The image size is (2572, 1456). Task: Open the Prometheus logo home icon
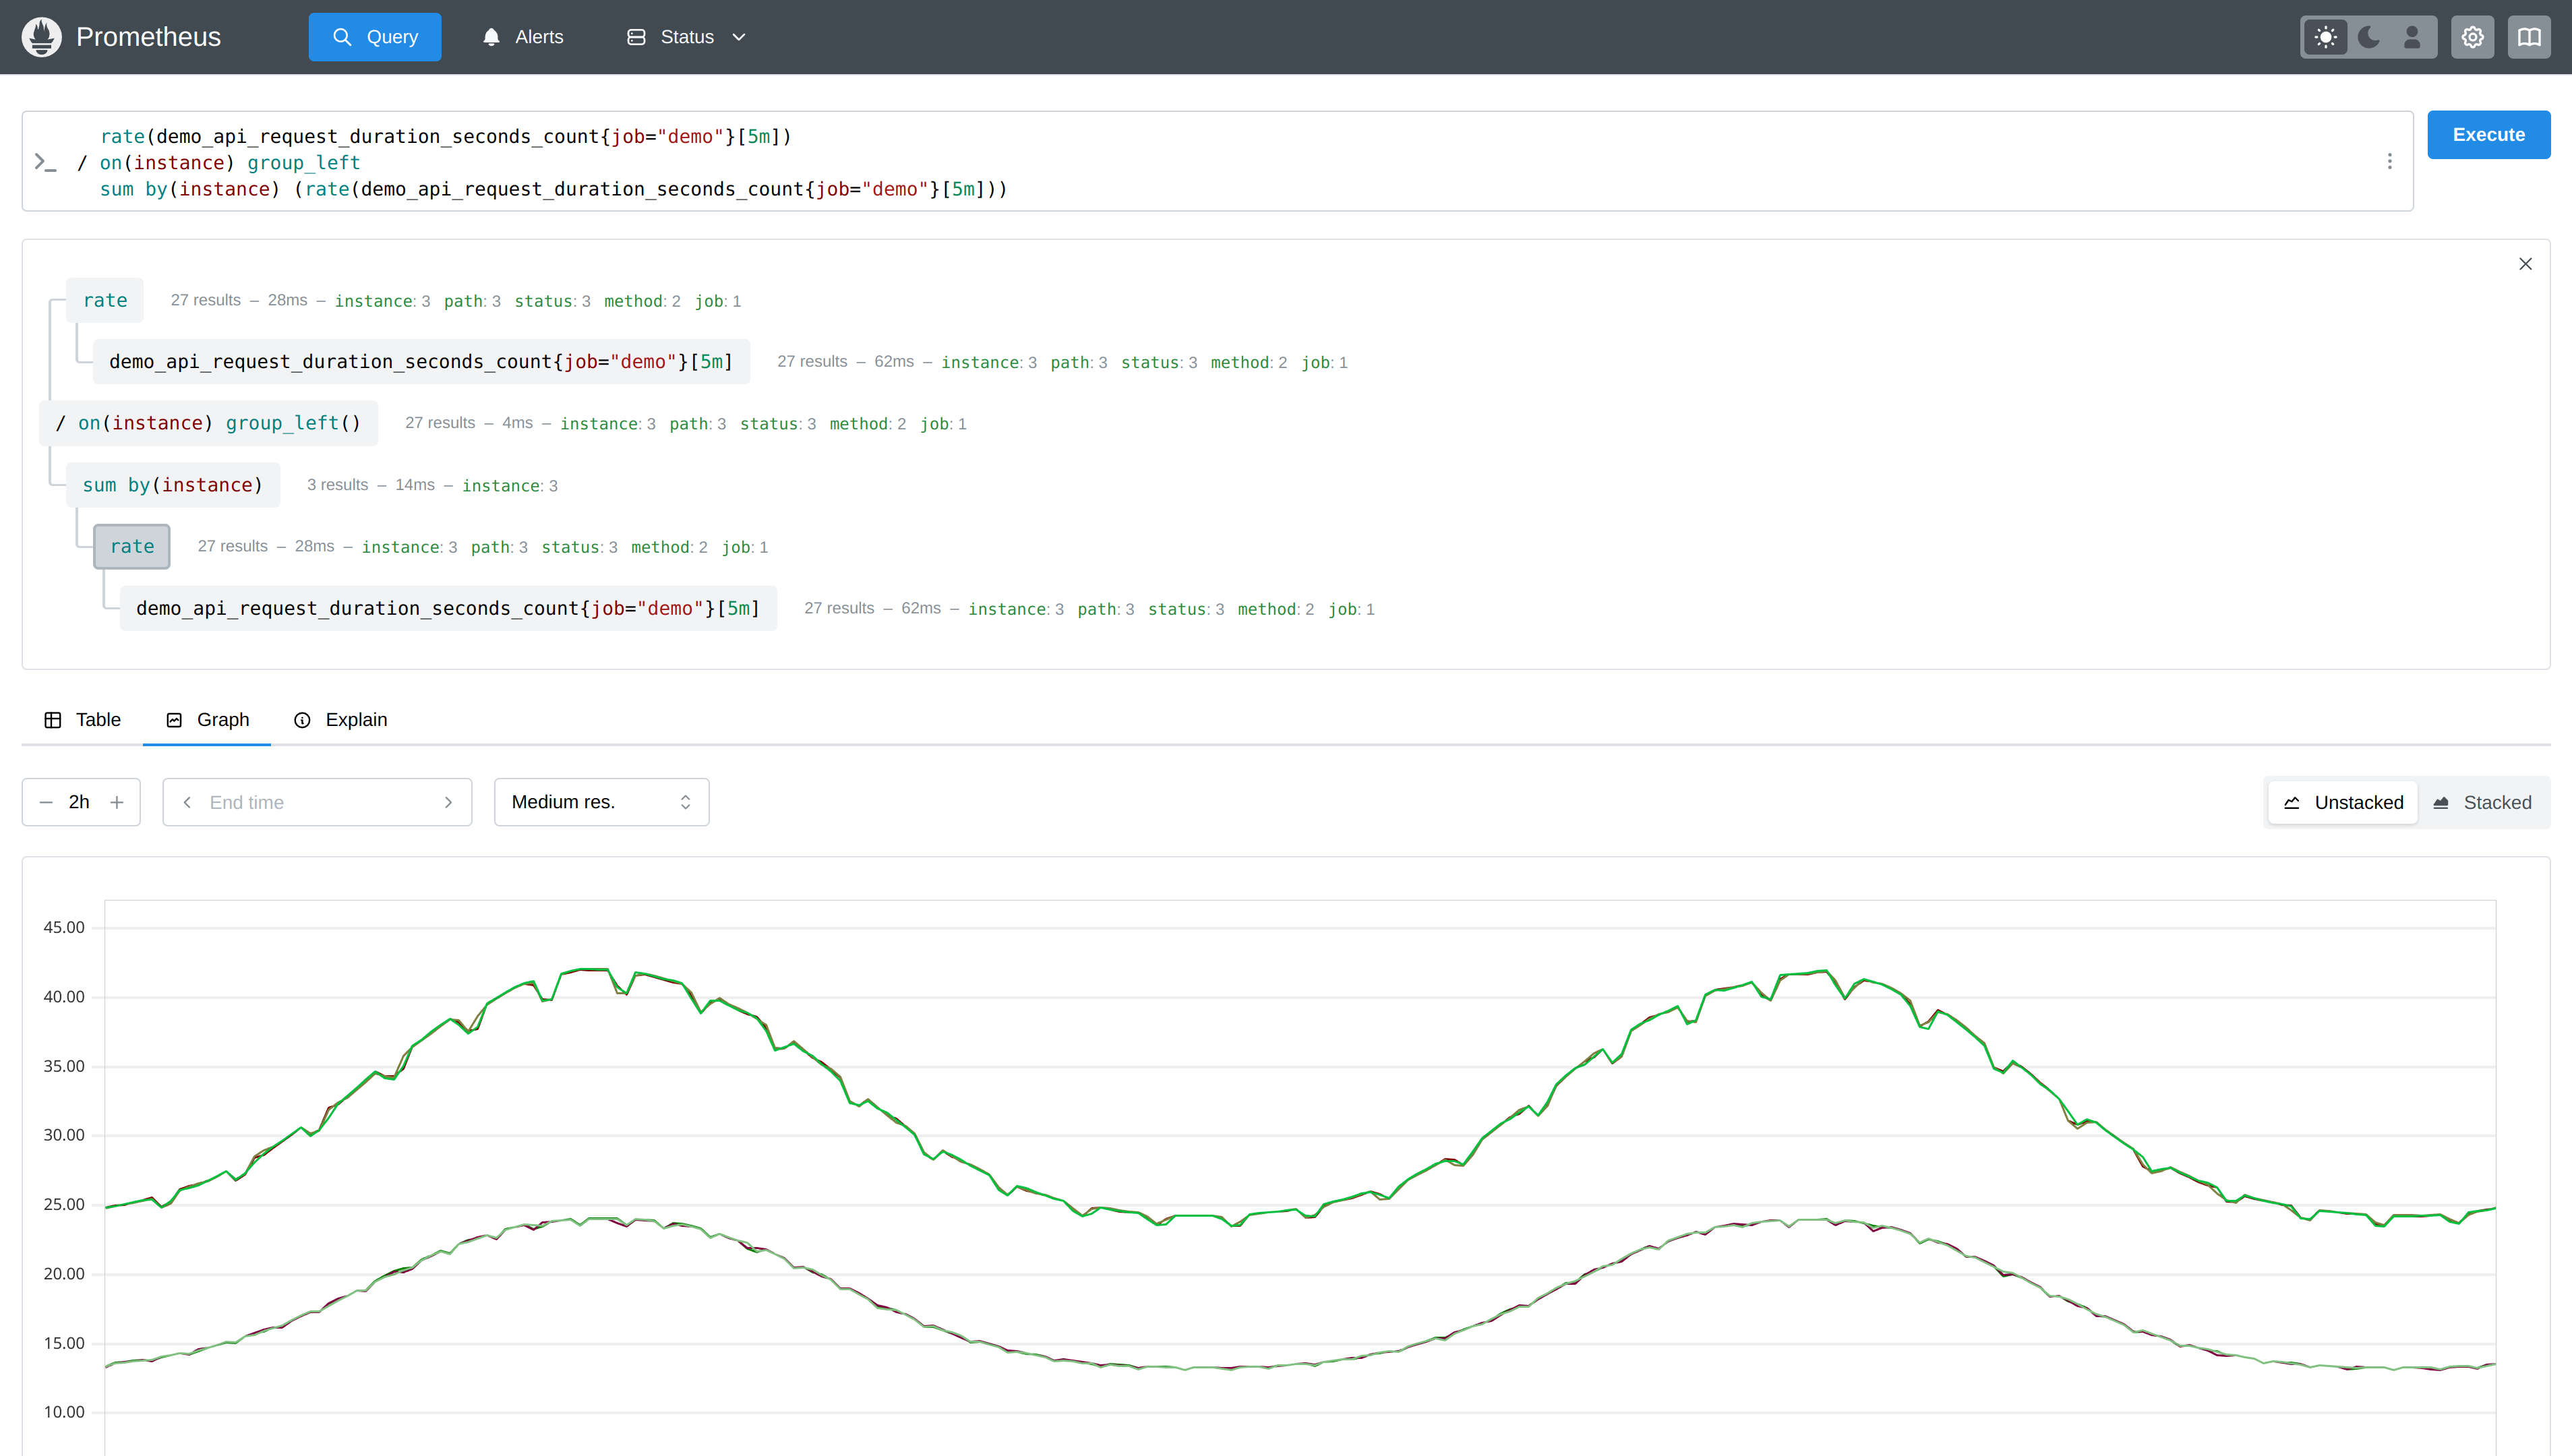pyautogui.click(x=41, y=36)
